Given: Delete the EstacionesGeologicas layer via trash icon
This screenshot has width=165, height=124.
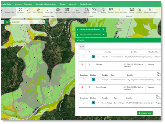Looking at the screenshot, I should tap(93, 79).
